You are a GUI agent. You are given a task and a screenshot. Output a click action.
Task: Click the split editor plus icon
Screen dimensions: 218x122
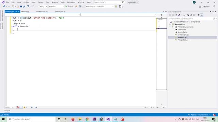pos(161,15)
